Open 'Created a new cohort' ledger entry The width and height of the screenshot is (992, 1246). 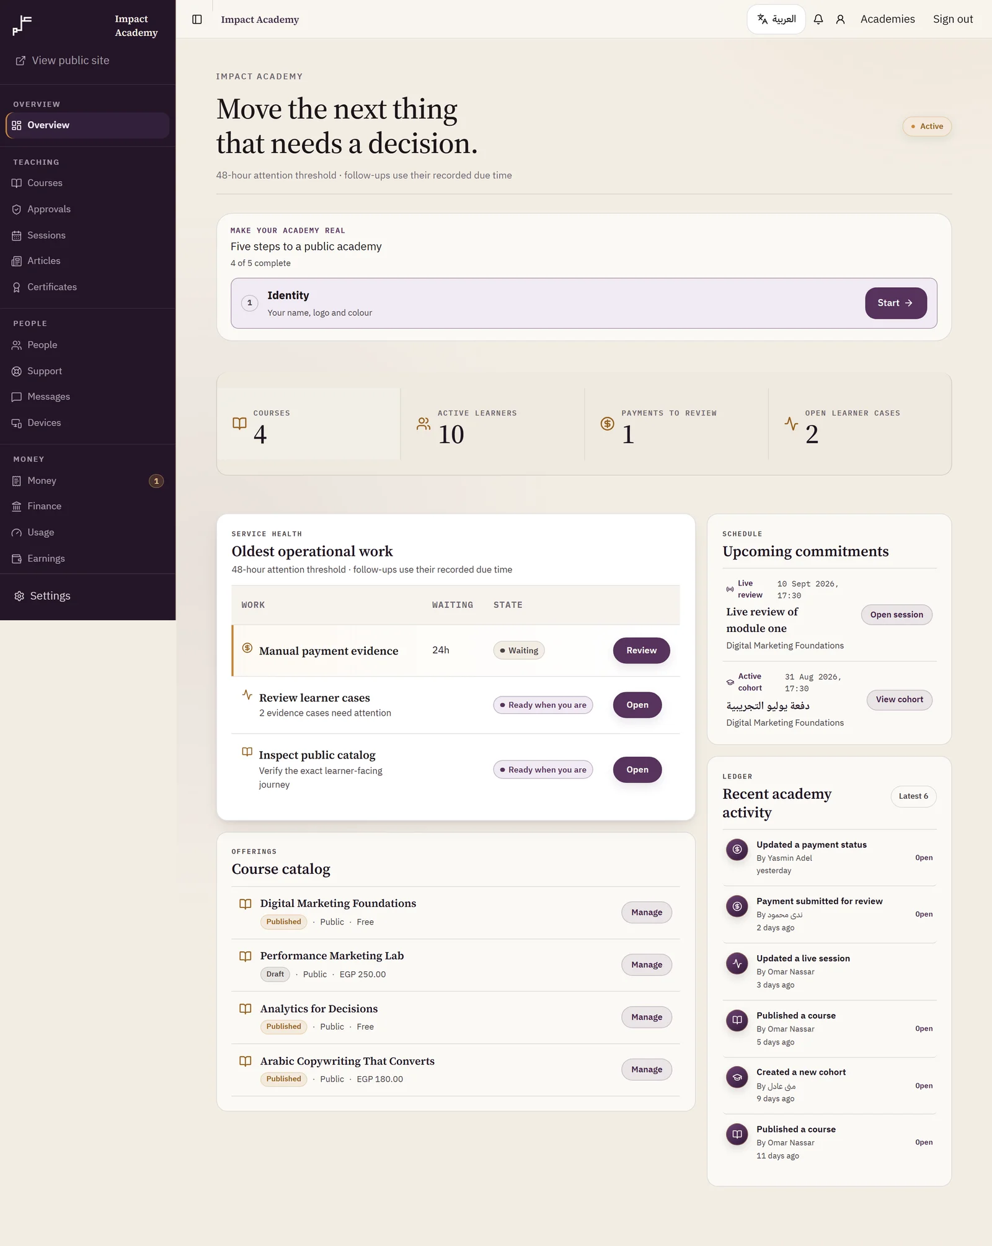pyautogui.click(x=924, y=1086)
